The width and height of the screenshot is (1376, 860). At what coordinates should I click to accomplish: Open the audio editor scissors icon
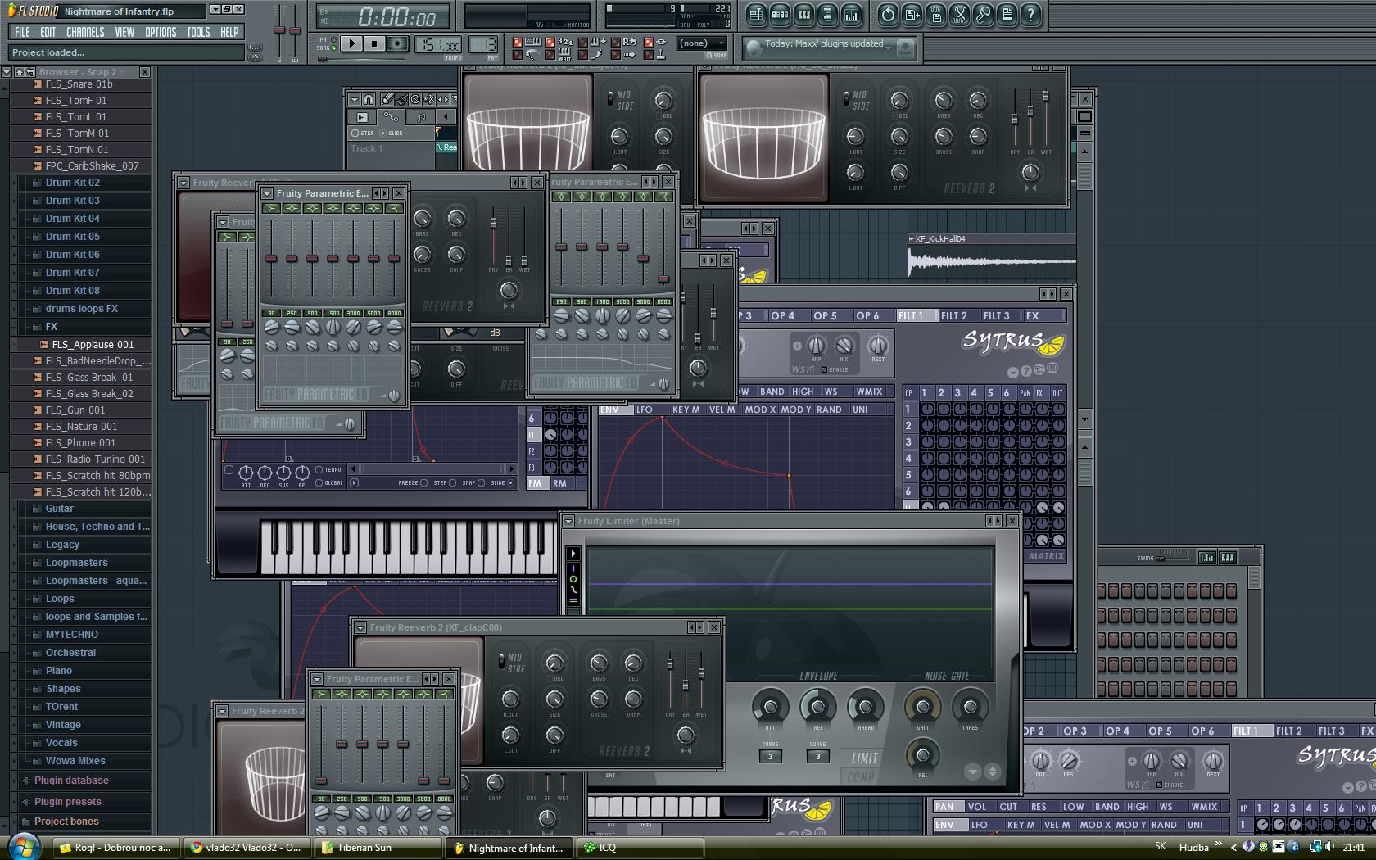click(x=959, y=15)
